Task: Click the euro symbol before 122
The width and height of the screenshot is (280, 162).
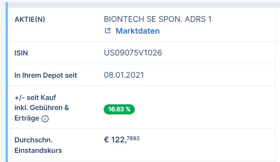Action: (106, 140)
